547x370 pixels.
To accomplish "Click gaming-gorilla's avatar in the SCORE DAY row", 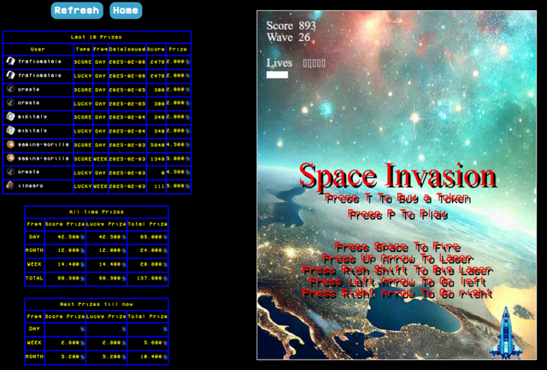I will coord(10,144).
